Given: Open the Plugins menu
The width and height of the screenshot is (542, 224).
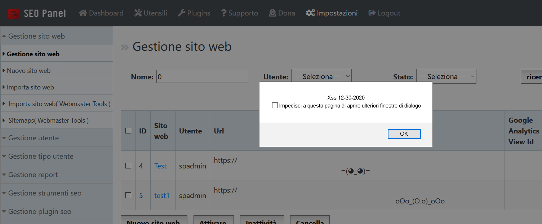Looking at the screenshot, I should [x=194, y=13].
